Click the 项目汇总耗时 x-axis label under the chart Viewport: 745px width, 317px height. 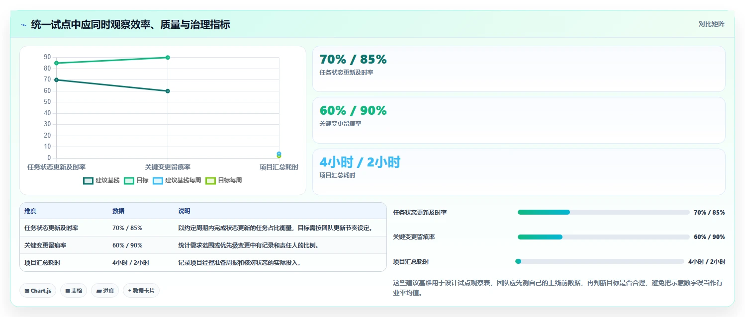[279, 167]
